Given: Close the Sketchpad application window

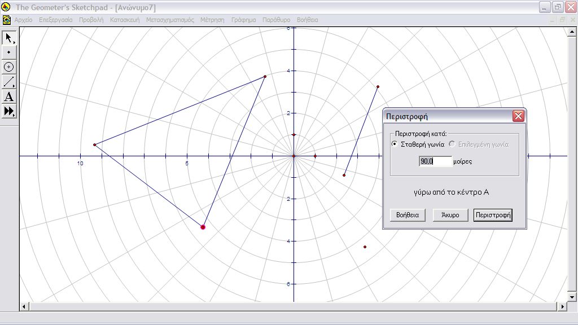Looking at the screenshot, I should (571, 7).
